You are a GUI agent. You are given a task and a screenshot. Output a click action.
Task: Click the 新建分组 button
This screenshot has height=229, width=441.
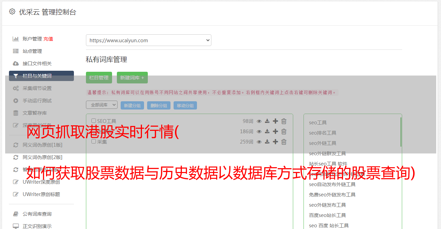132,105
